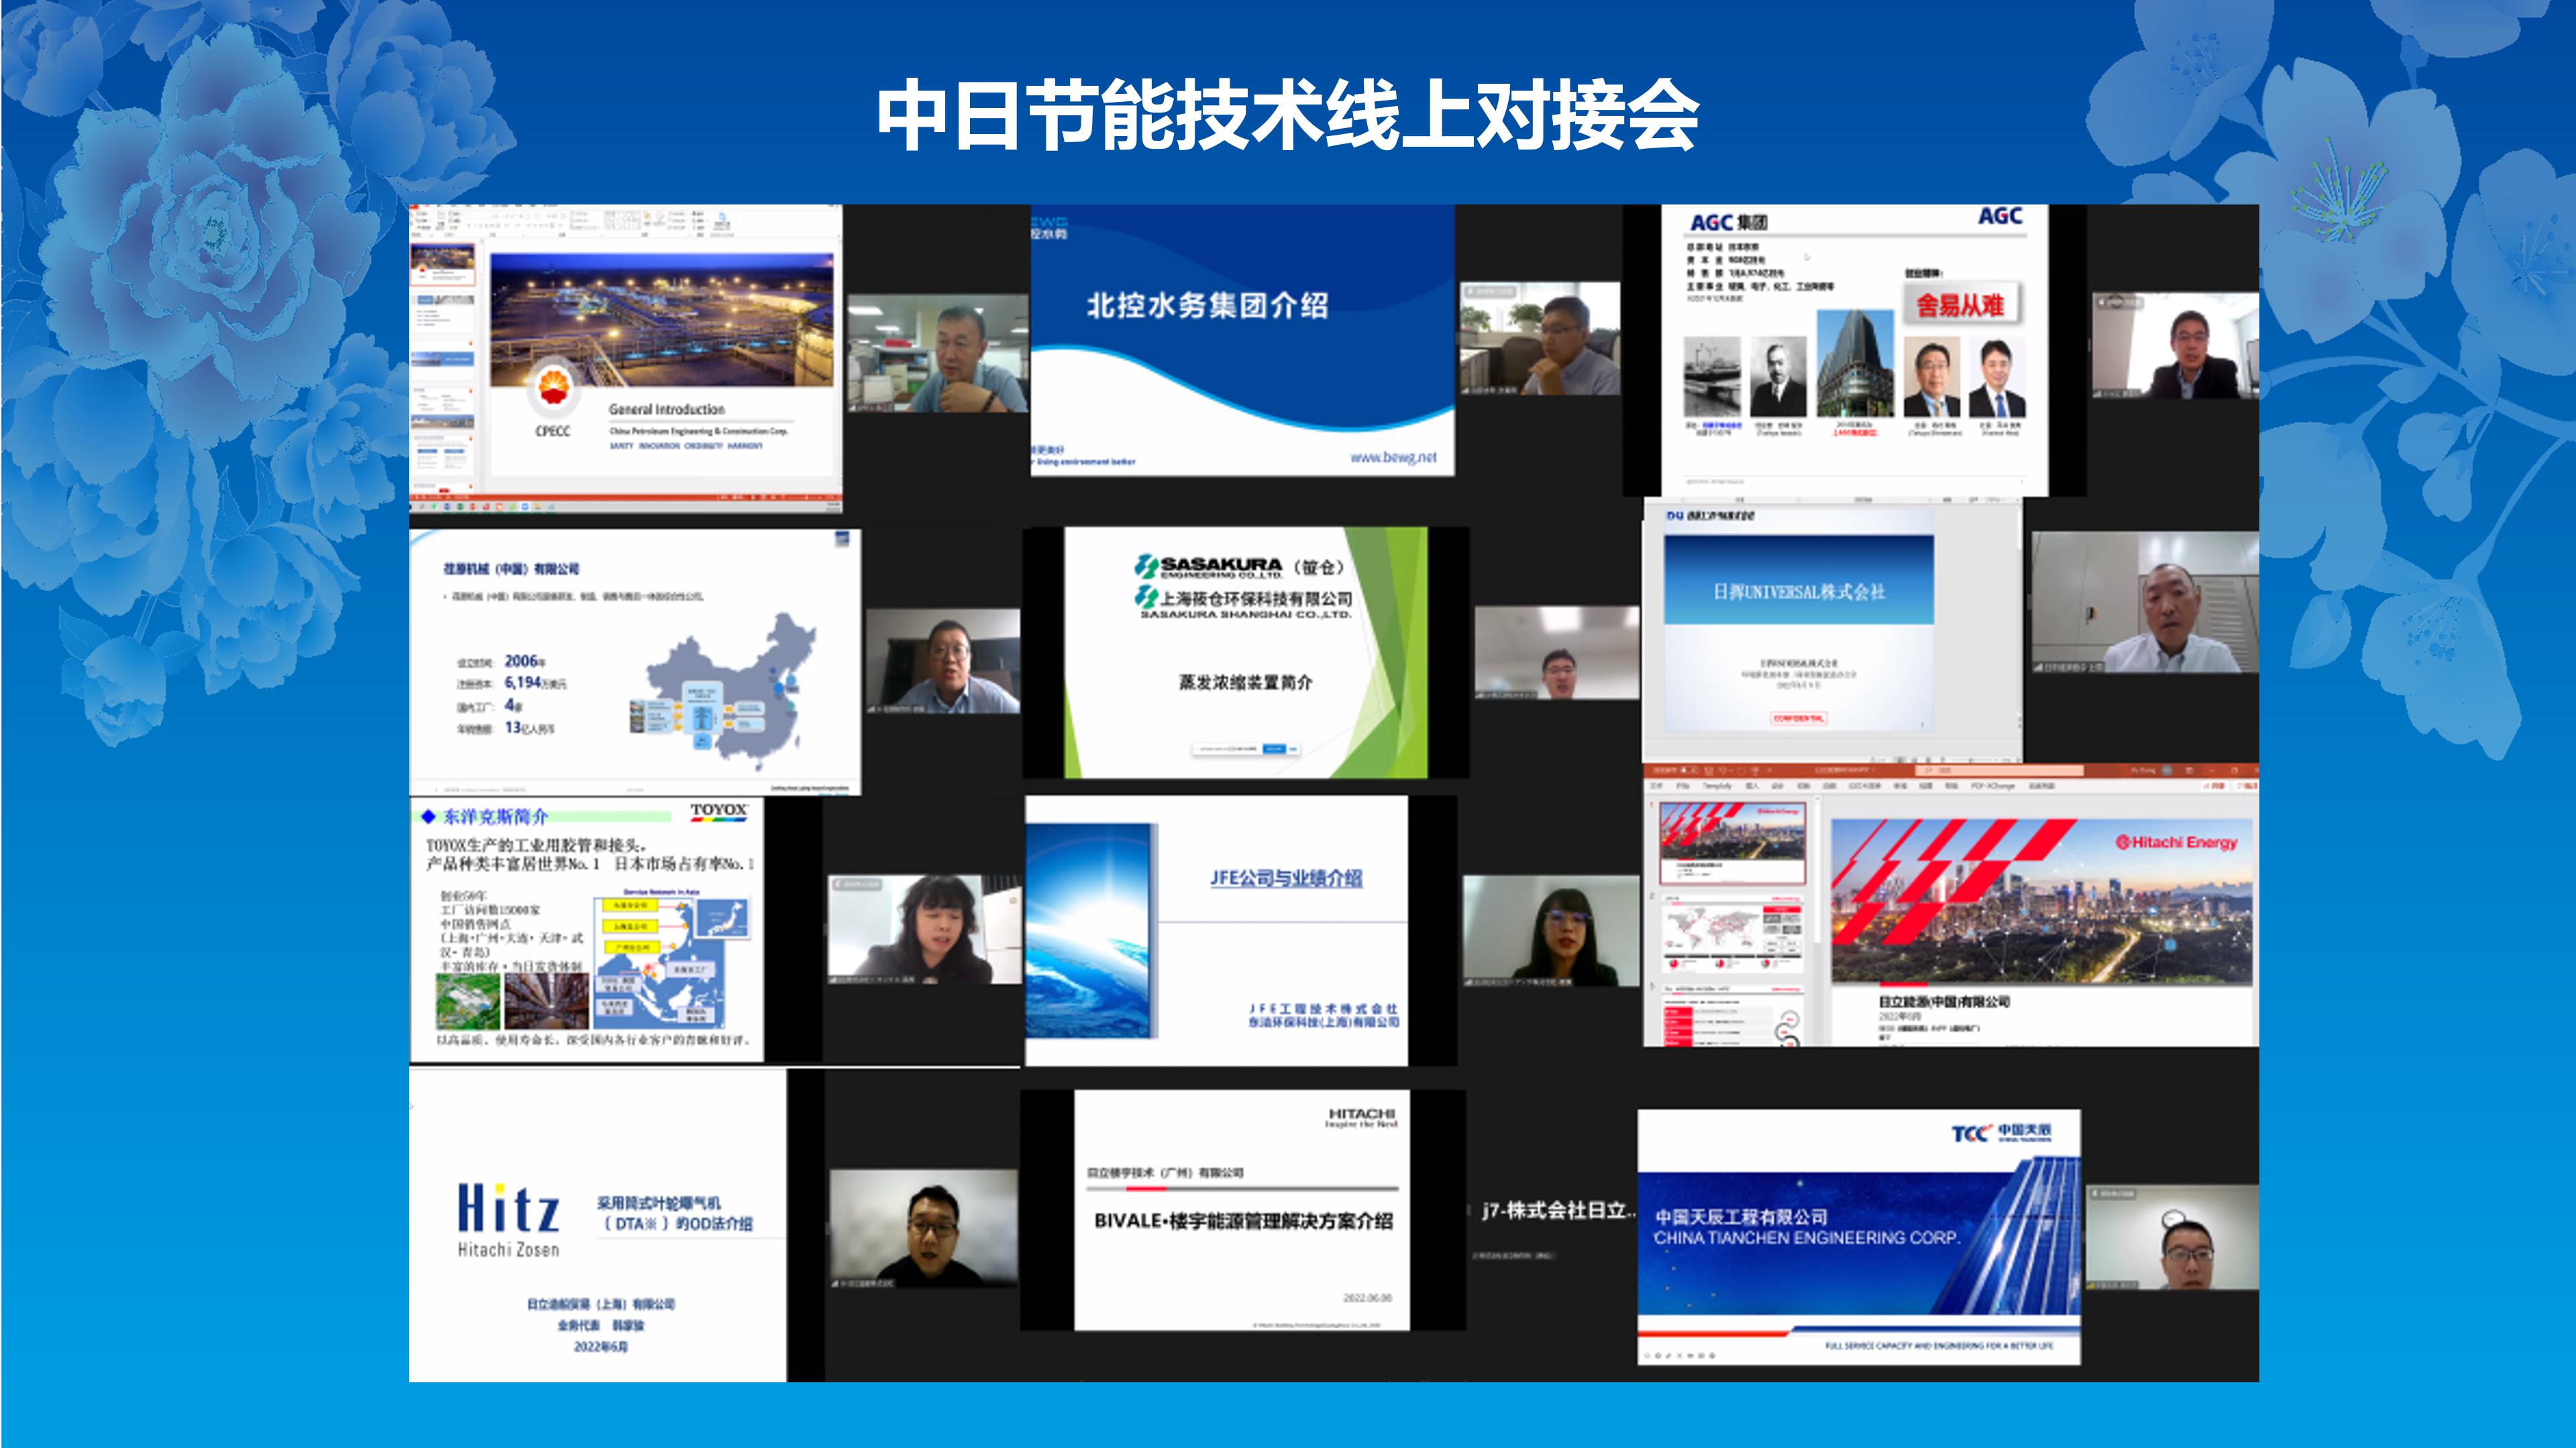This screenshot has height=1448, width=2576.
Task: Select first slide thumbnail in Hitachi Energy PowerPoint
Action: coord(1732,843)
